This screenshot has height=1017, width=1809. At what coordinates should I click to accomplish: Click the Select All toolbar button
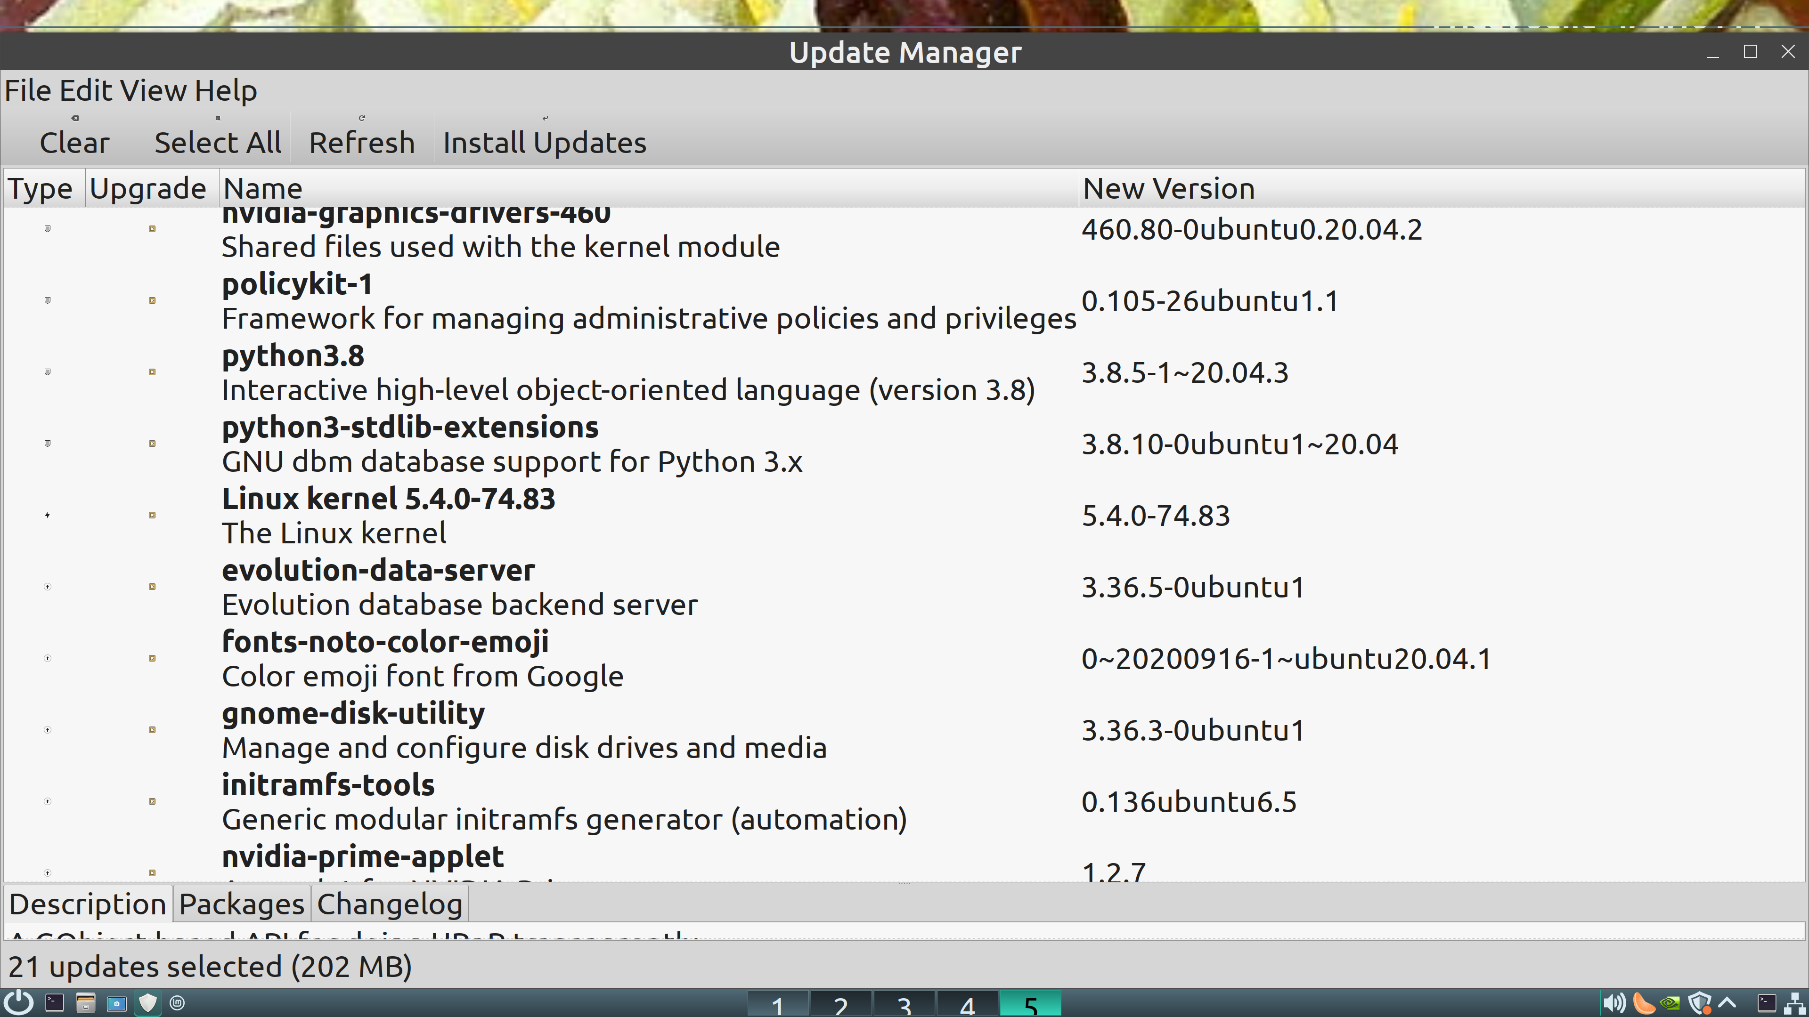(218, 136)
